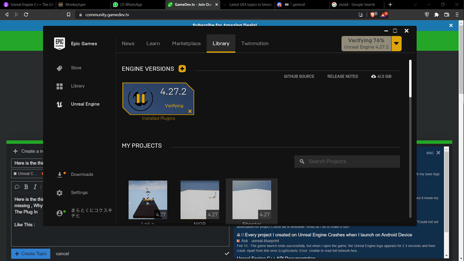This screenshot has height=261, width=464.
Task: Toggle italic formatting in the topic editor
Action: (x=35, y=187)
